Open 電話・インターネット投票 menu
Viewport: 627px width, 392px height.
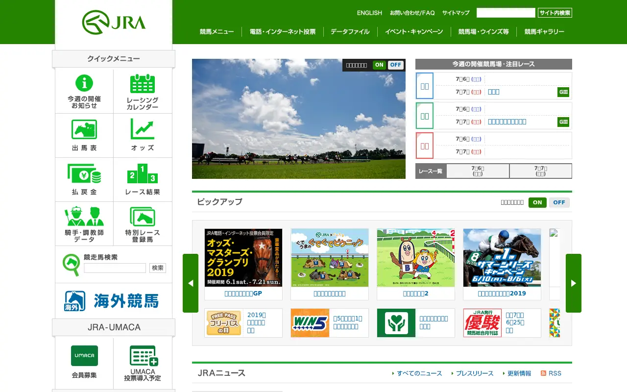pyautogui.click(x=283, y=32)
